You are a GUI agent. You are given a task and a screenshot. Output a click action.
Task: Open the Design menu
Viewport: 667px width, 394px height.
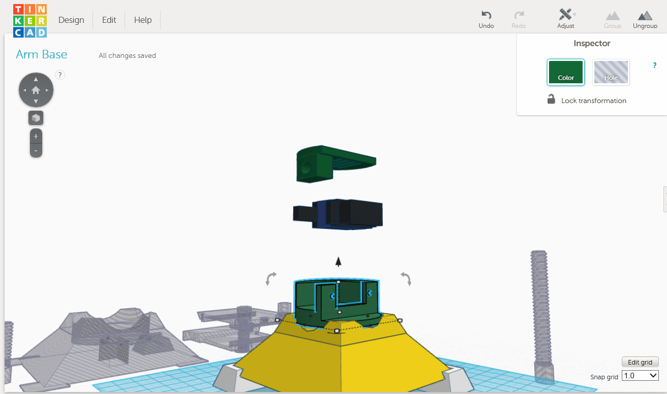coord(71,20)
